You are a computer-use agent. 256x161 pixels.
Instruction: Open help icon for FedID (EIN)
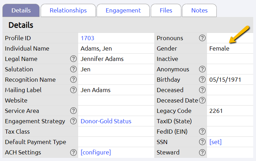(202, 132)
